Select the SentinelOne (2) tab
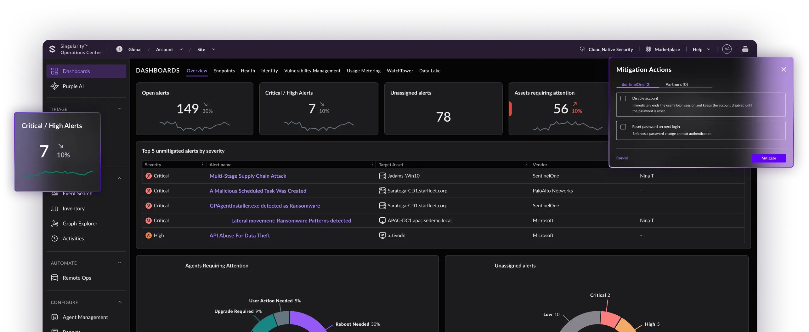Screen dimensions: 809x332 pos(636,84)
